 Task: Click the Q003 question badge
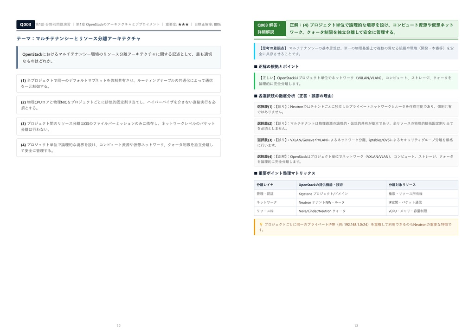click(26, 25)
